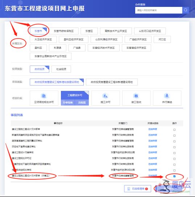Viewport: 195px width, 197px height.
Task: Choose the 河口区 district option
Action: (x=162, y=39)
